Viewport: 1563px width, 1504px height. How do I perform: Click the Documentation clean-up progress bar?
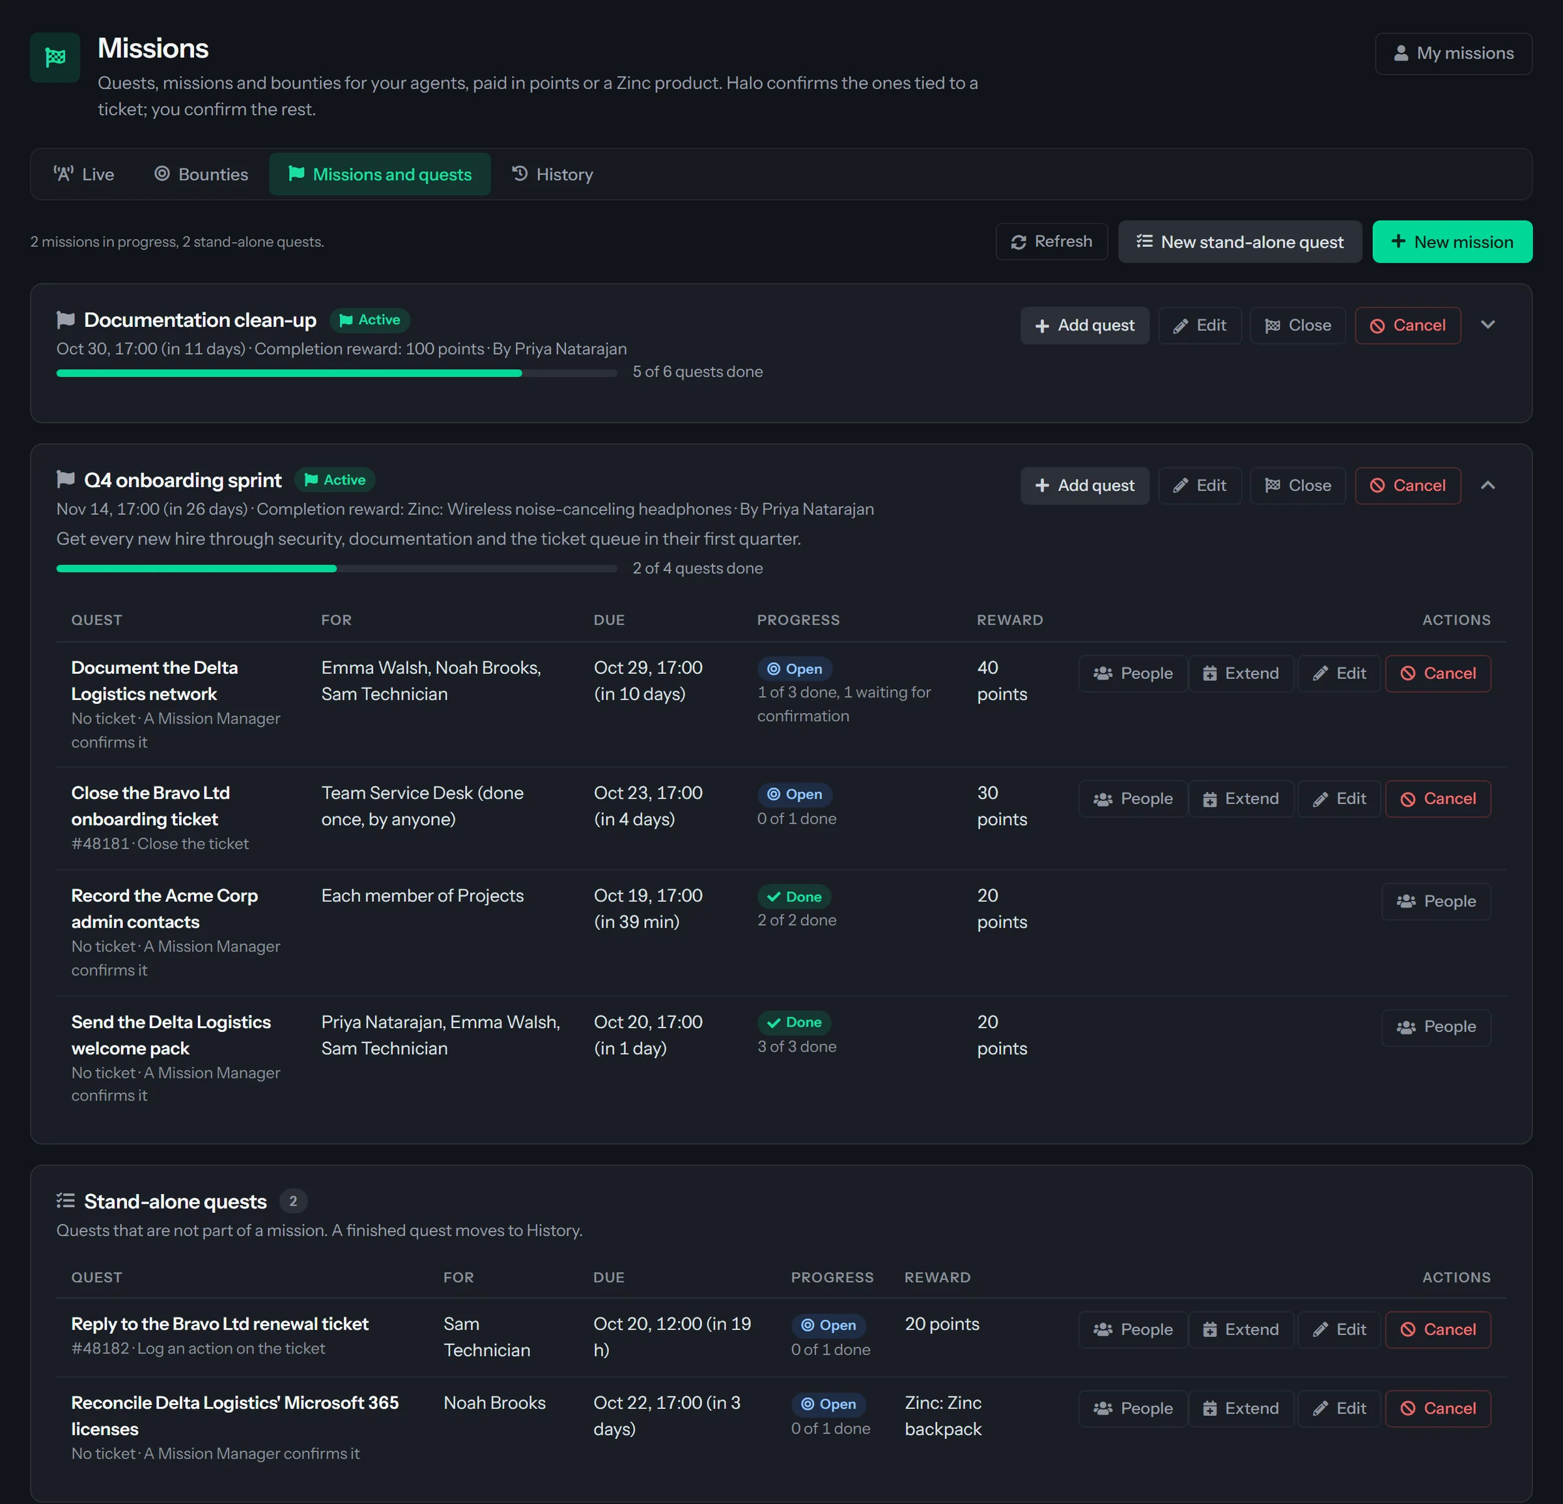pyautogui.click(x=337, y=373)
